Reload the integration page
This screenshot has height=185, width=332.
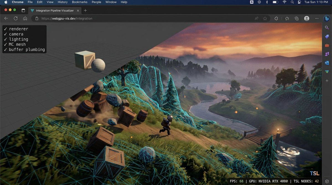click(16, 18)
